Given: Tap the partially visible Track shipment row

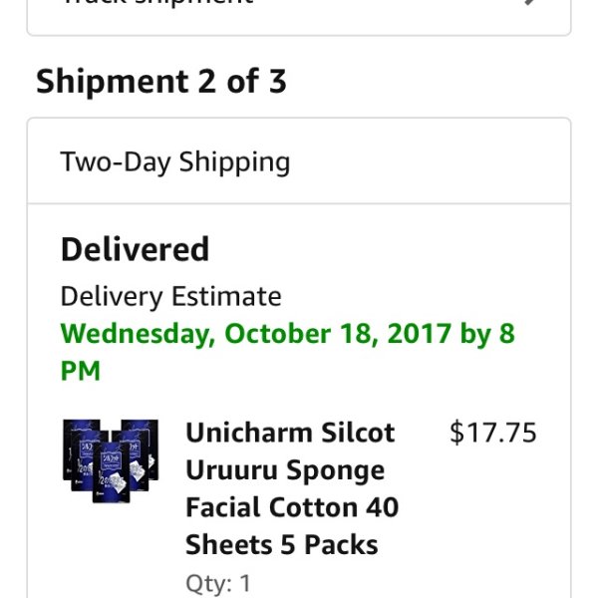Looking at the screenshot, I should tap(299, 17).
